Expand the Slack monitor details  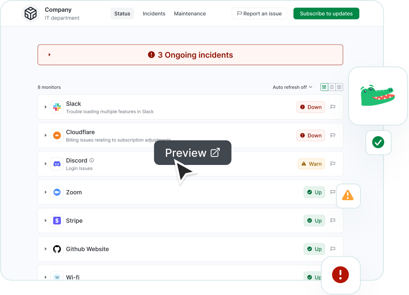[x=46, y=107]
